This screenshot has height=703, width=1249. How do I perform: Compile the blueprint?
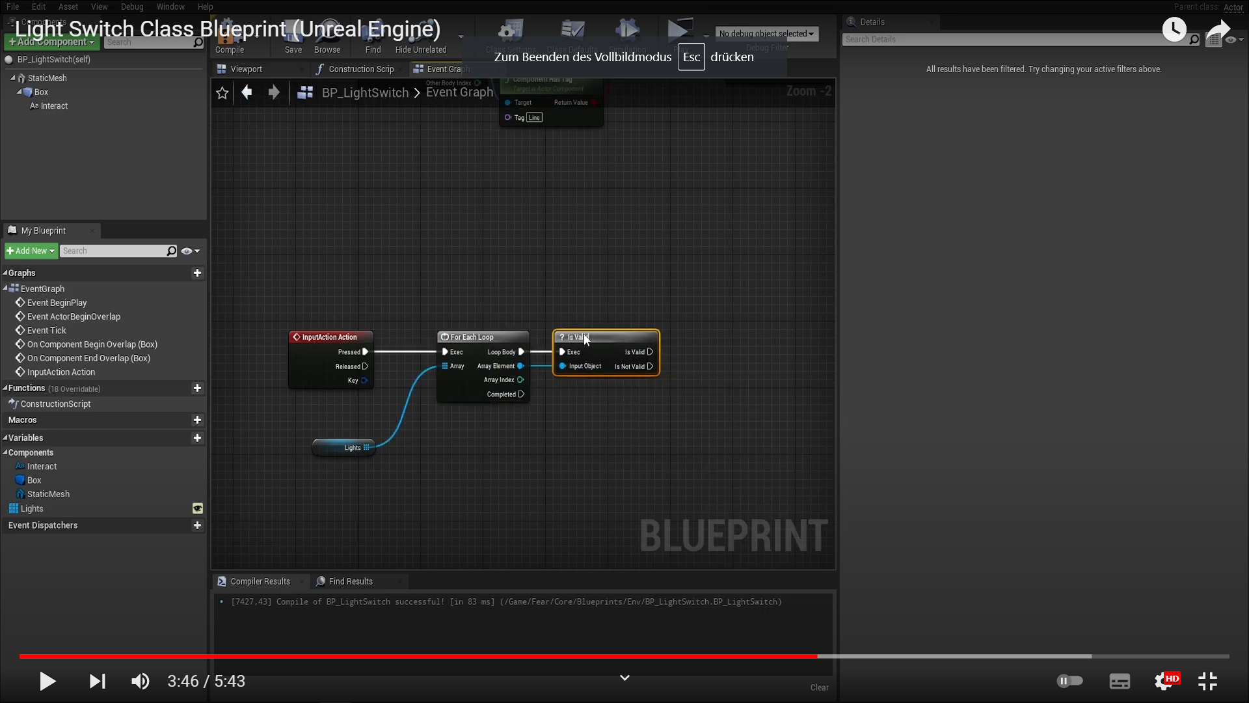[x=230, y=37]
